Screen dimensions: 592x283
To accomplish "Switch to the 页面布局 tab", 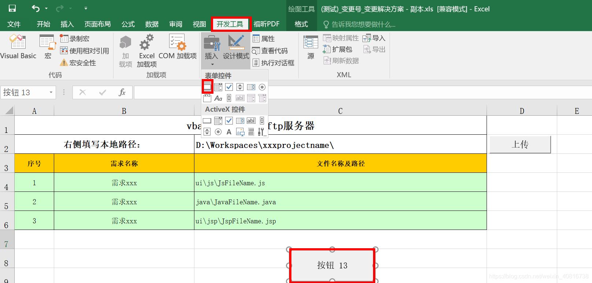I will tap(98, 24).
